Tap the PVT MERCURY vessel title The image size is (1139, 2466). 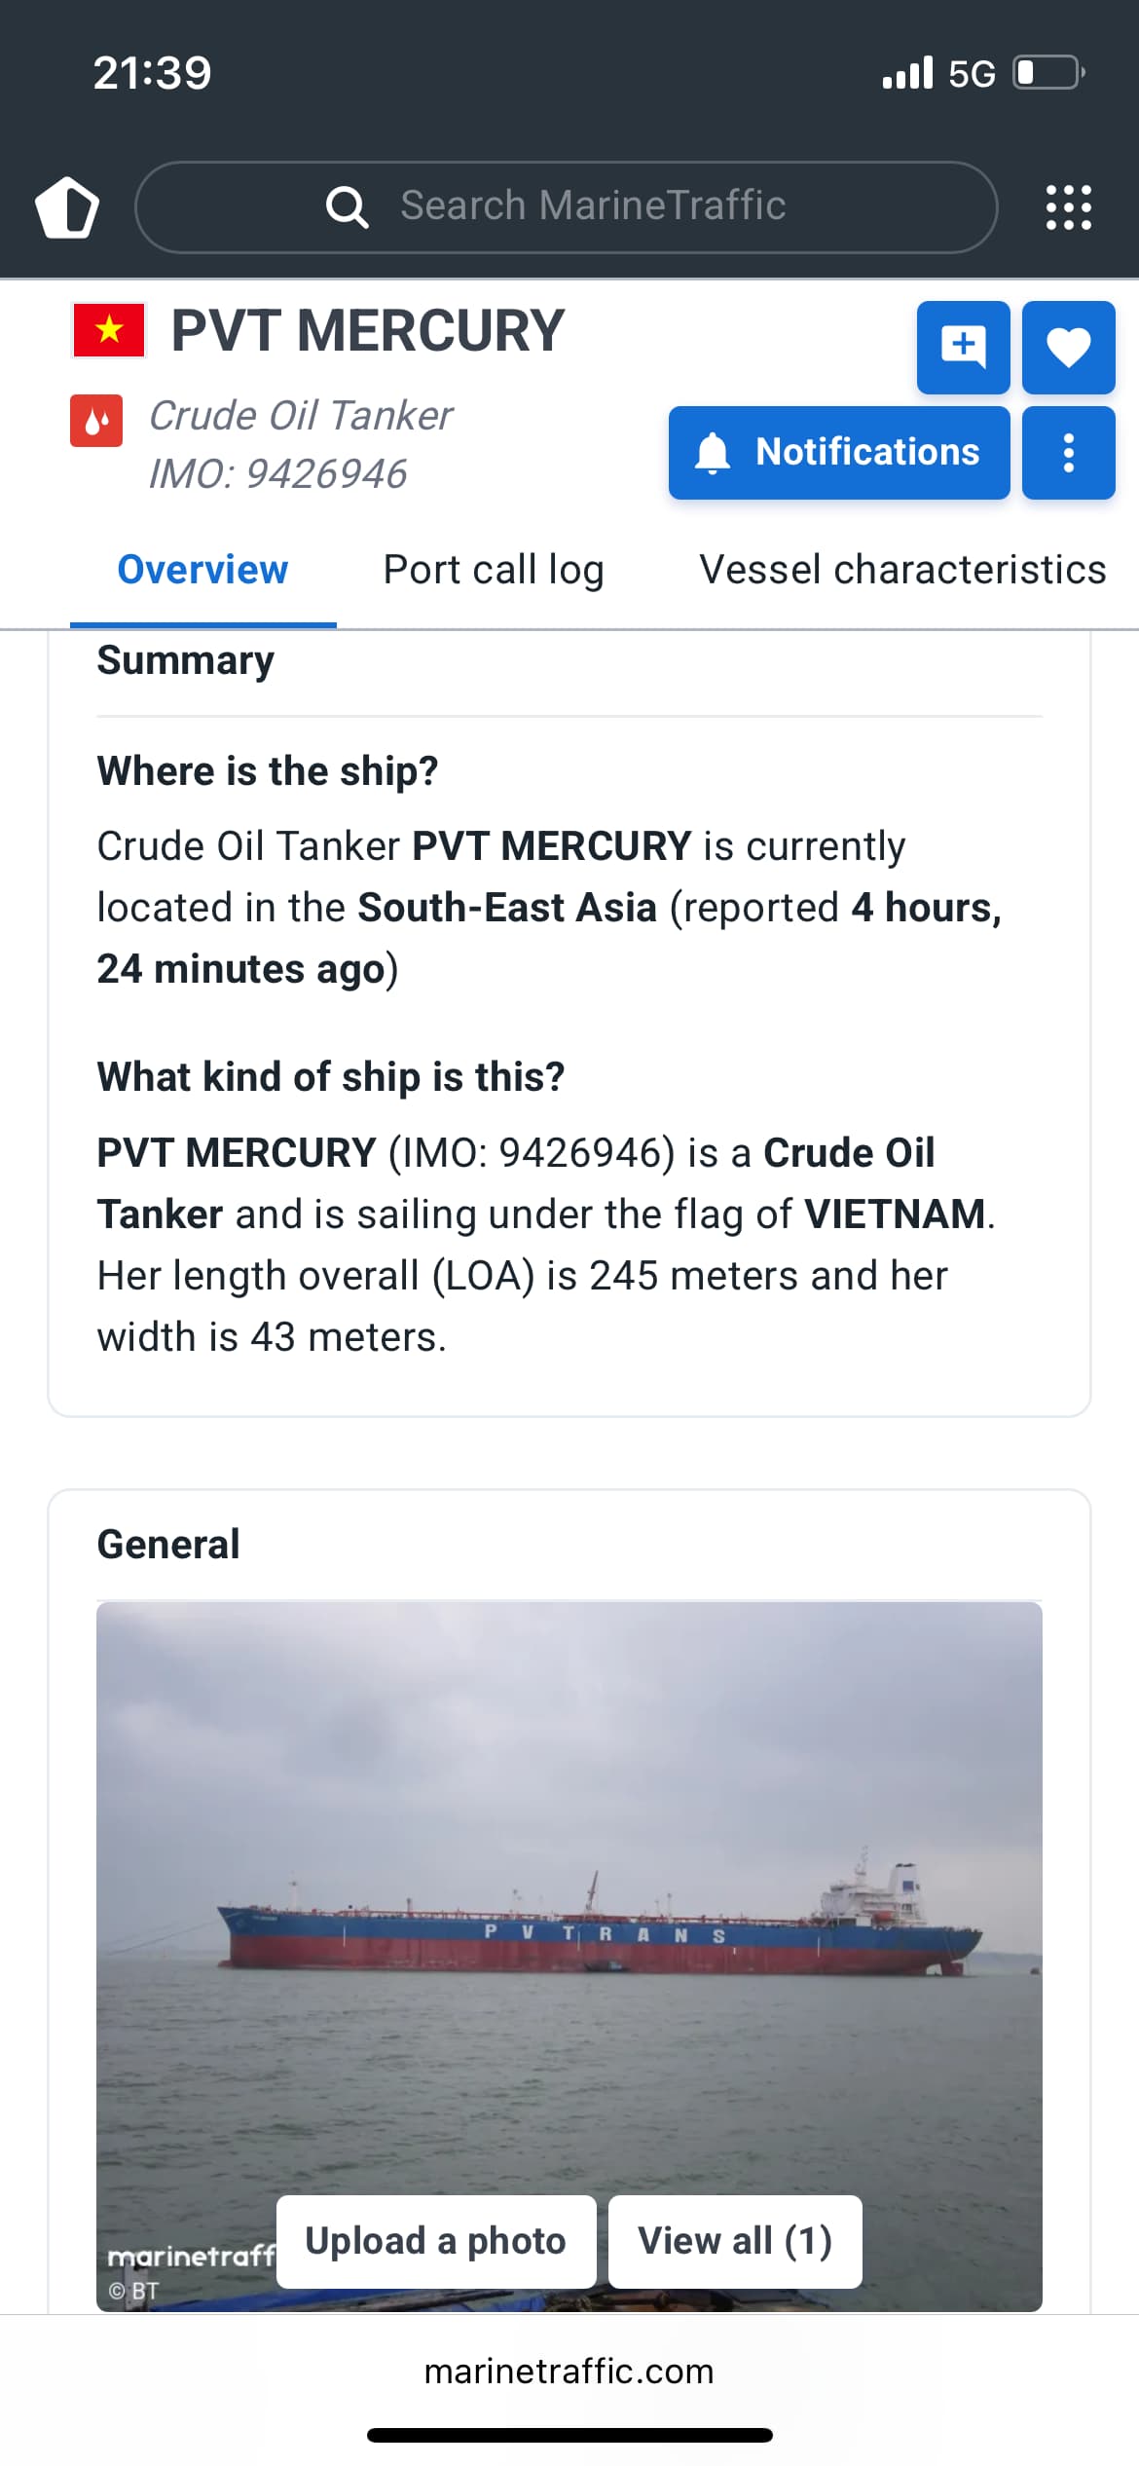367,330
